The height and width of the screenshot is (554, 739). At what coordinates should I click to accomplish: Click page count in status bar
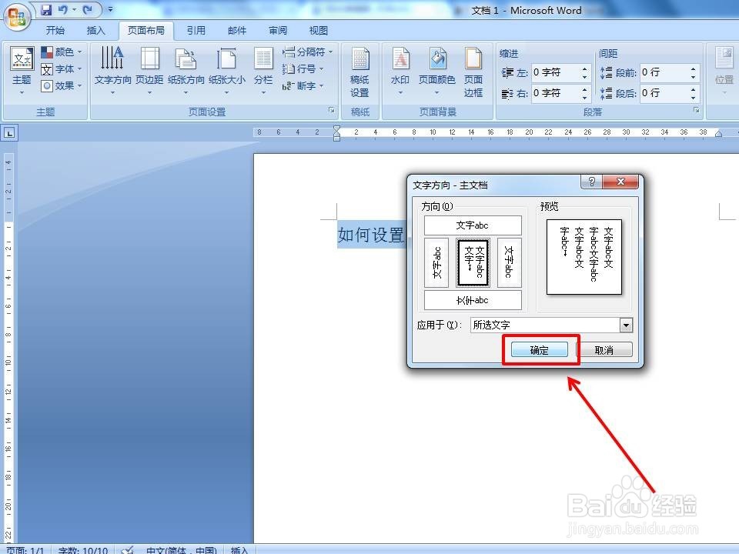(x=25, y=549)
